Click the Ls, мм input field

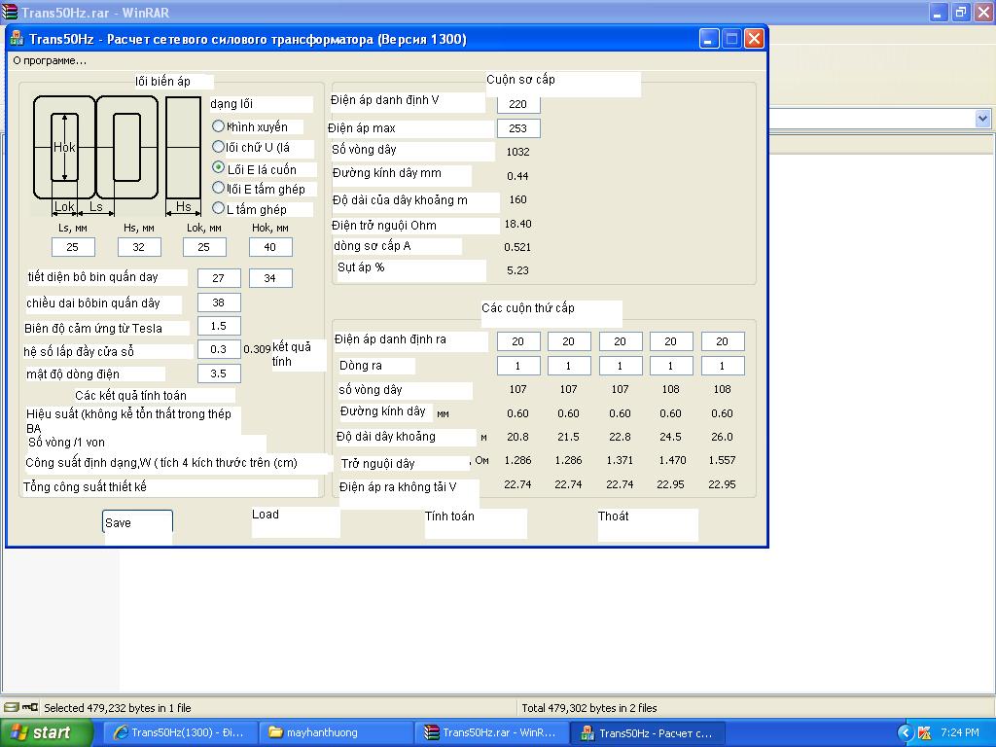[x=73, y=247]
